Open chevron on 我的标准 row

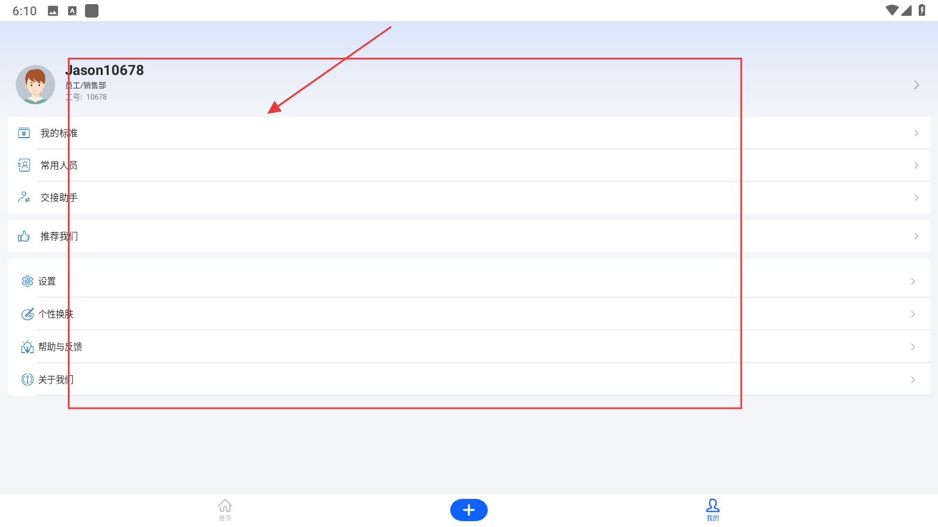click(x=916, y=134)
